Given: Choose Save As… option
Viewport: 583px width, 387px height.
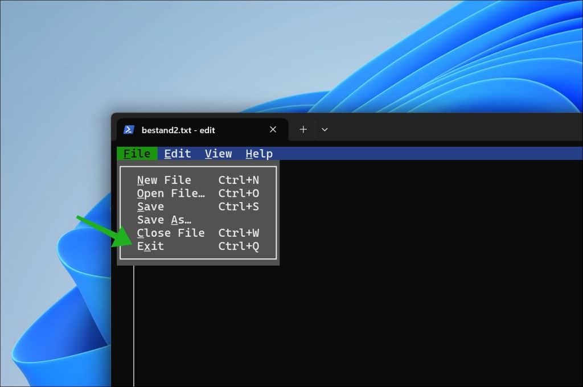Looking at the screenshot, I should tap(198, 220).
